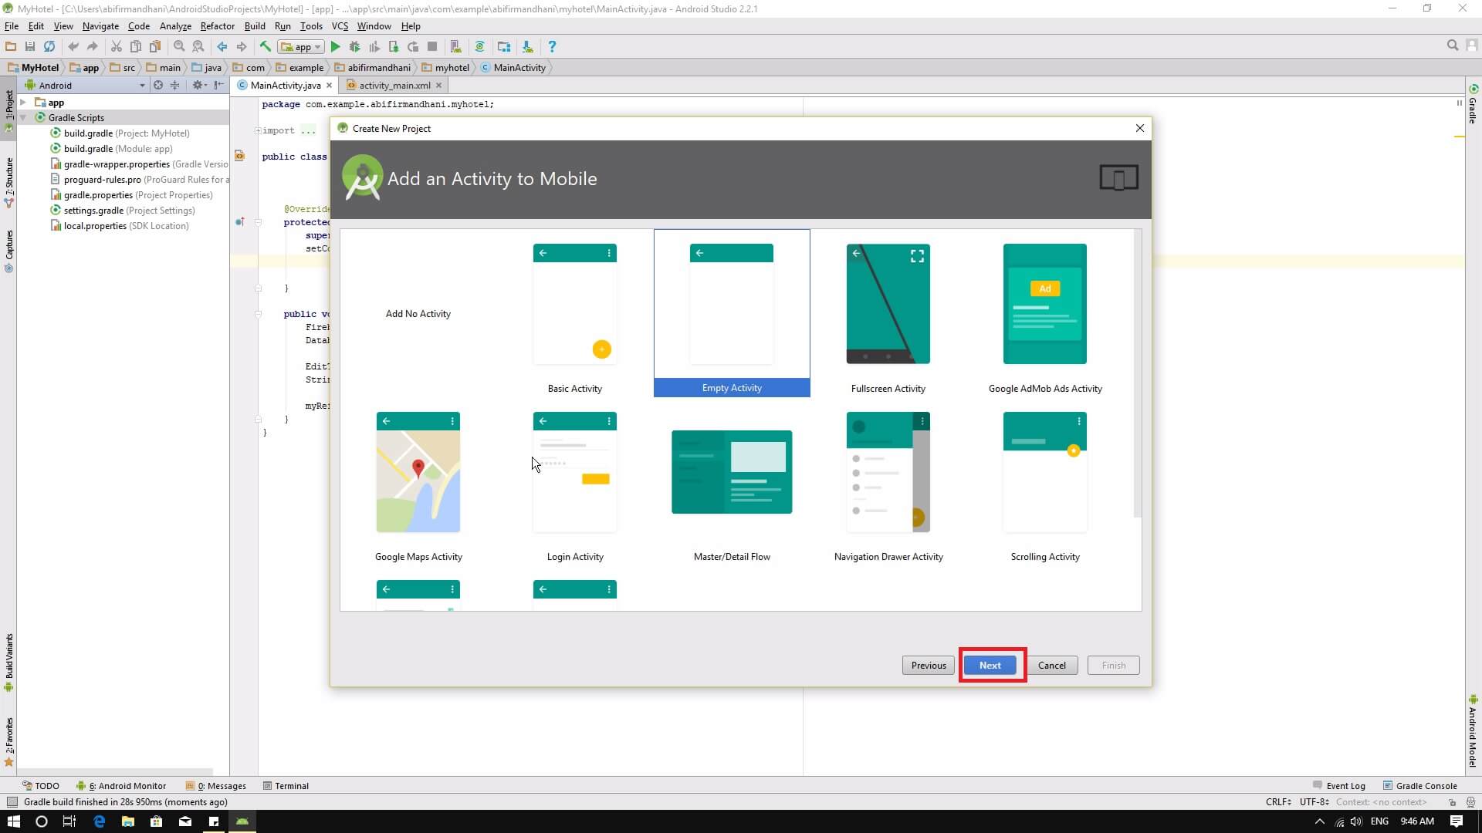Click the Previous button
Image resolution: width=1482 pixels, height=833 pixels.
click(x=928, y=665)
